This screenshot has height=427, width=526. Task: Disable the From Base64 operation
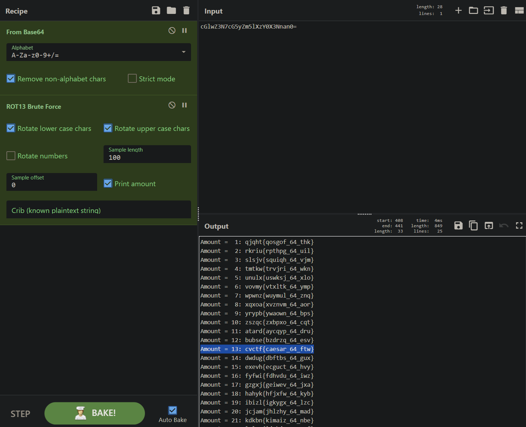[x=172, y=31]
